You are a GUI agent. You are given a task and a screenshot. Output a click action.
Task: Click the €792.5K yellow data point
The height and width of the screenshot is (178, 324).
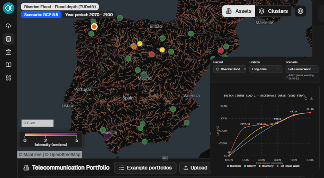click(x=261, y=128)
